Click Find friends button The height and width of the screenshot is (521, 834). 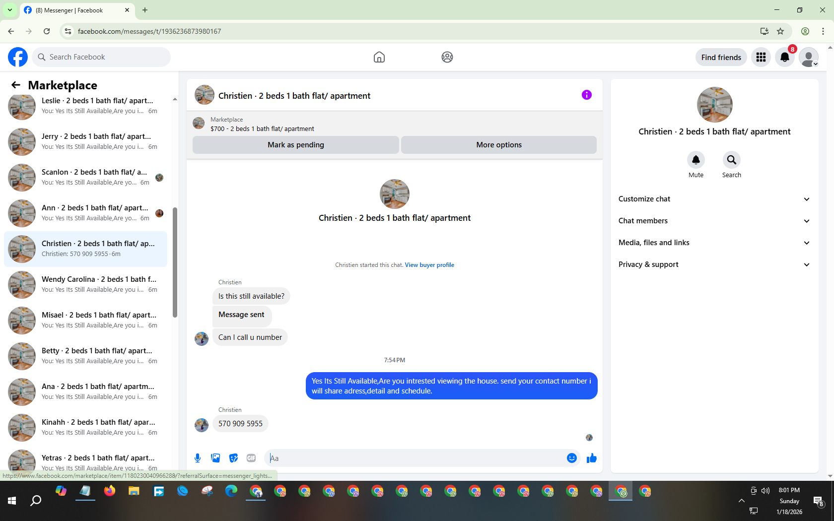point(721,57)
